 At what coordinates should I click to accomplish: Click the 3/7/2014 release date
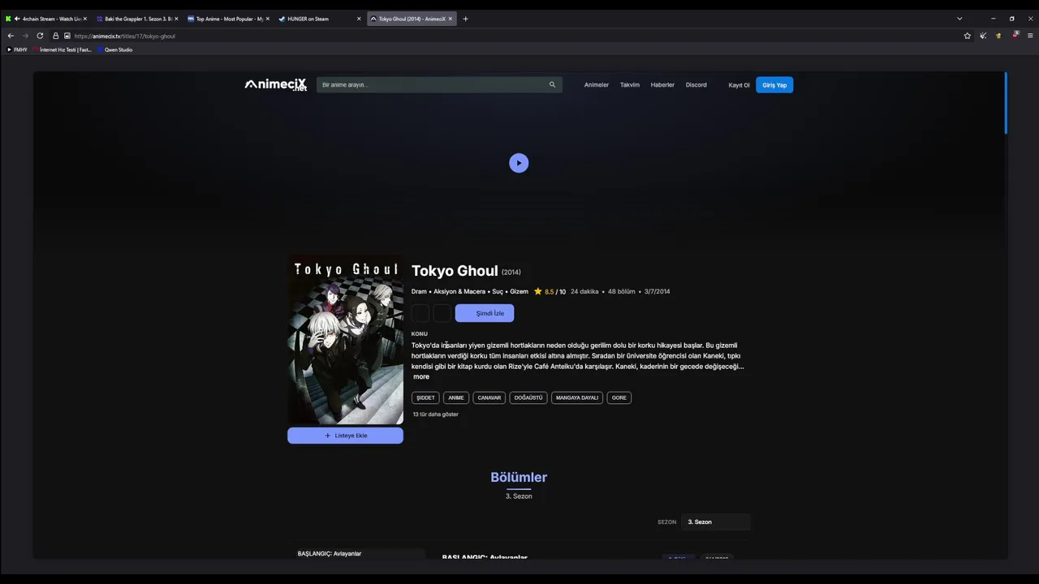coord(657,291)
